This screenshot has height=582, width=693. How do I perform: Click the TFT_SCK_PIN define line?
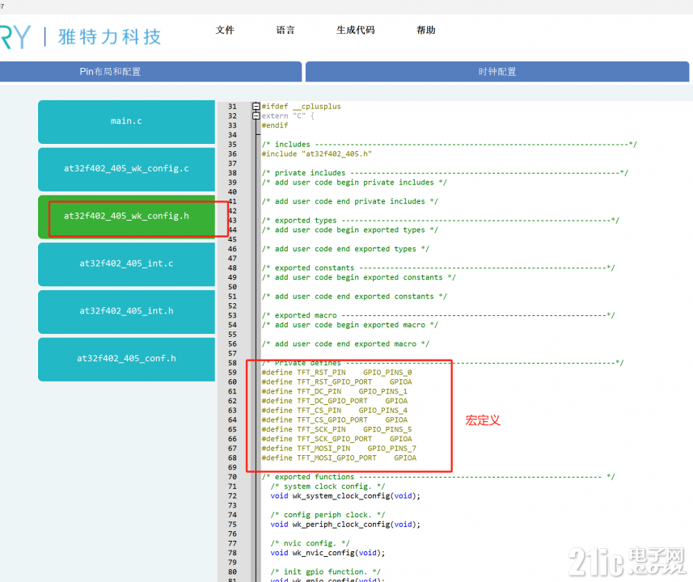point(336,429)
